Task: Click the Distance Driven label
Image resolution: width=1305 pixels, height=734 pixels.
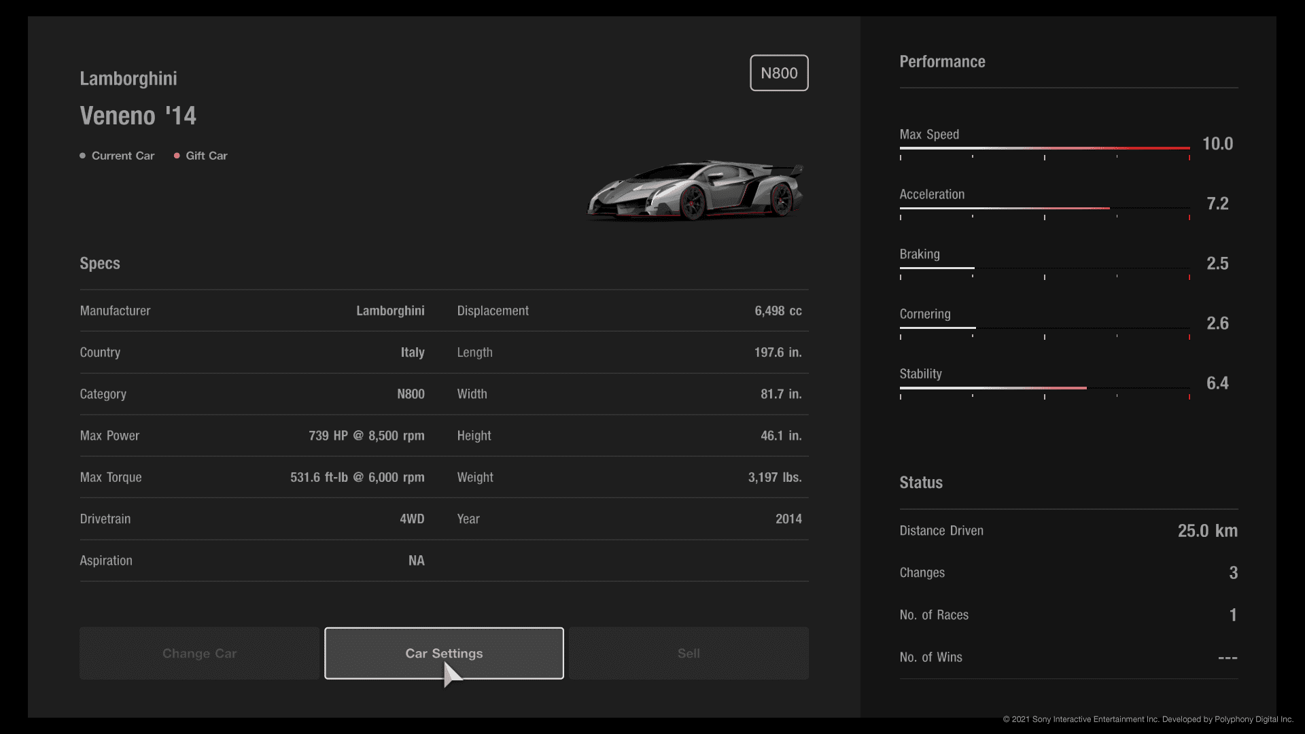Action: click(941, 531)
